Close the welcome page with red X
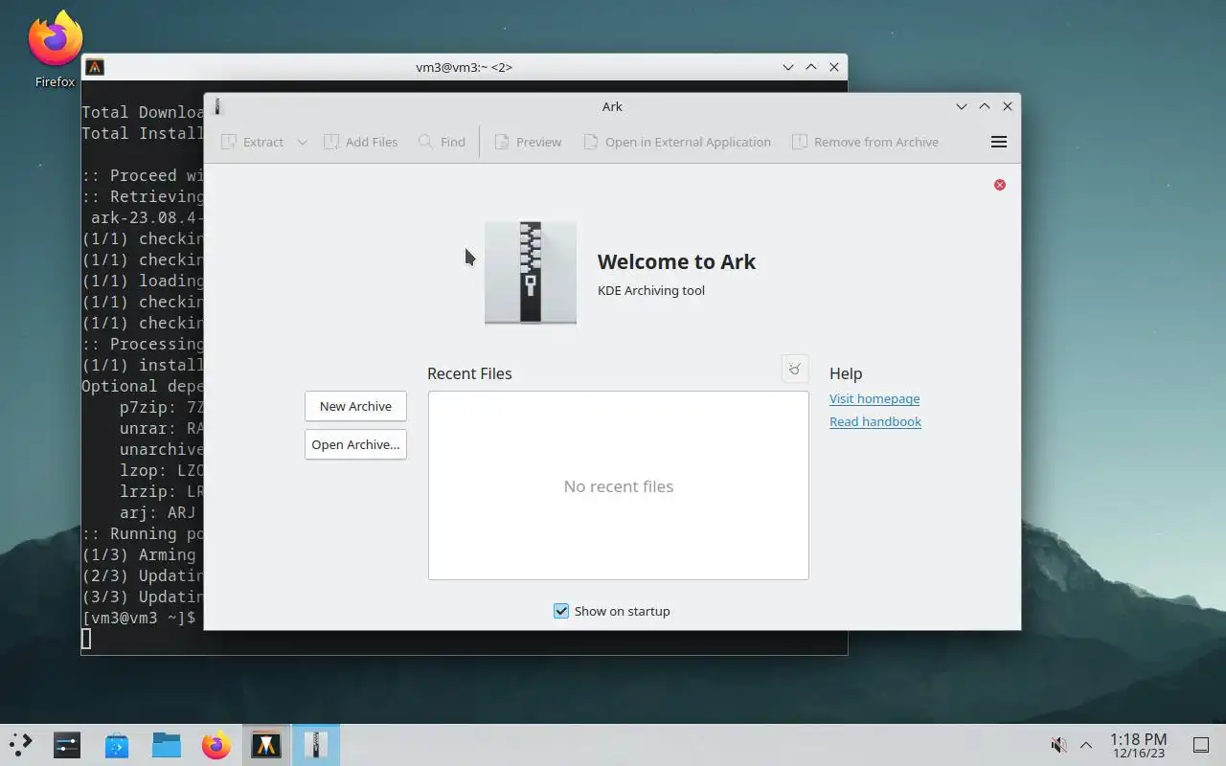1226x766 pixels. pyautogui.click(x=999, y=185)
